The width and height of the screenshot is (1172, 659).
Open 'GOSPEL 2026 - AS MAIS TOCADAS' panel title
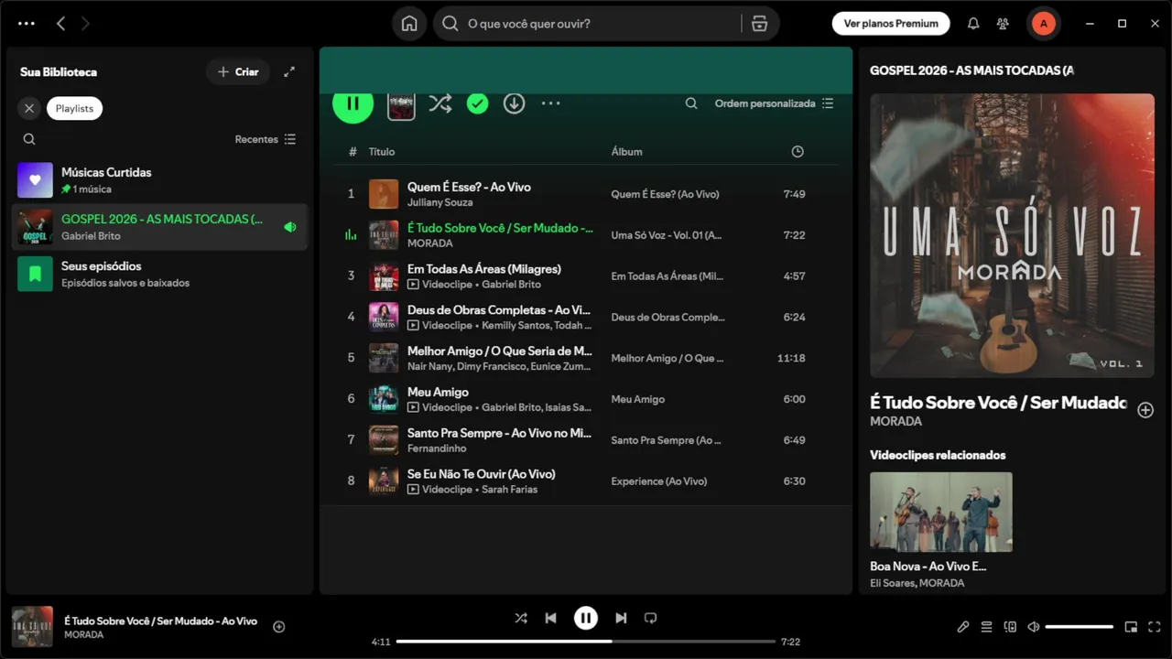tap(971, 70)
